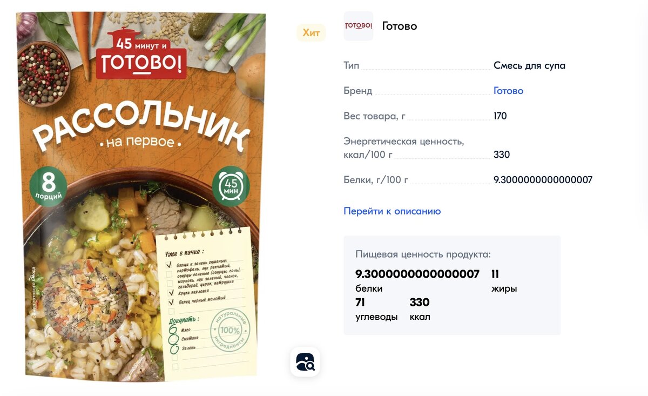Click the 71 углеводы value in nutrition box
648x396 pixels.
376,308
